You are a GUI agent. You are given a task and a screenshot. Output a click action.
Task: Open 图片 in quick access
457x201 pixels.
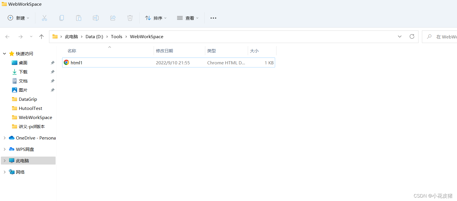[x=23, y=90]
